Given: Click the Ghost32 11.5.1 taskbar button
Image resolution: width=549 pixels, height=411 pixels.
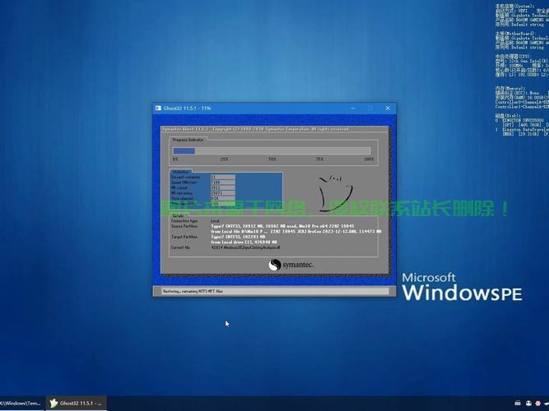Looking at the screenshot, I should click(x=76, y=404).
